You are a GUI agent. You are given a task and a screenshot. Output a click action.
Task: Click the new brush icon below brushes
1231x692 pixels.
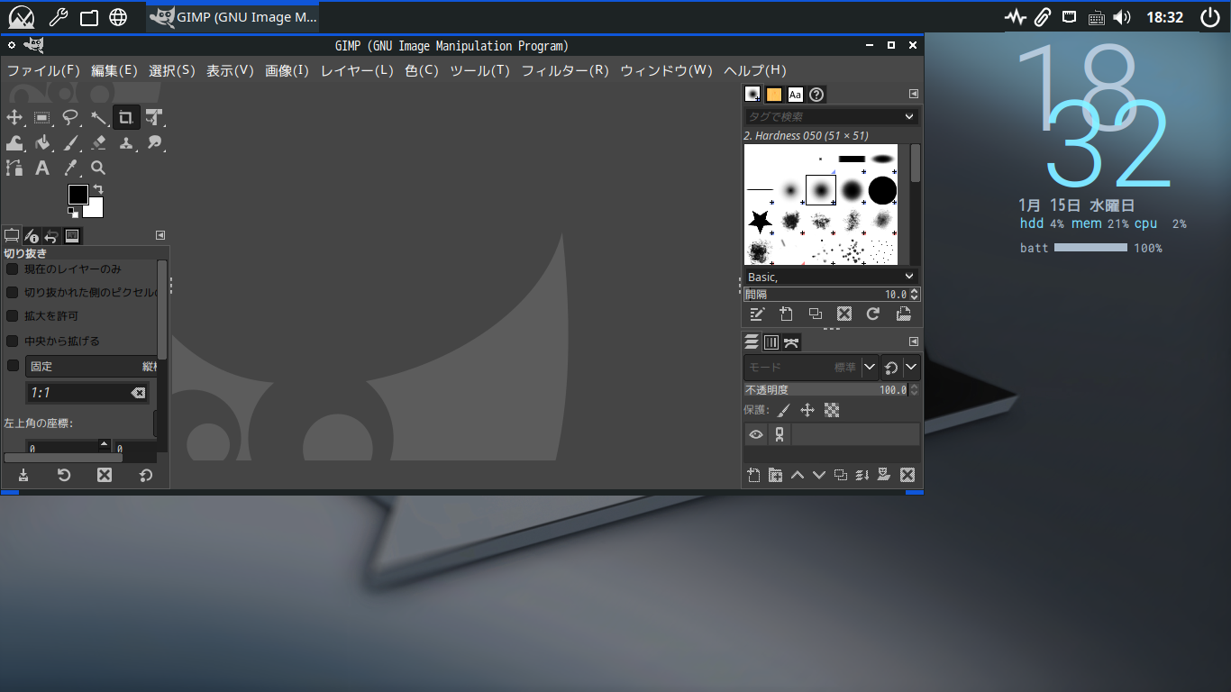point(786,314)
